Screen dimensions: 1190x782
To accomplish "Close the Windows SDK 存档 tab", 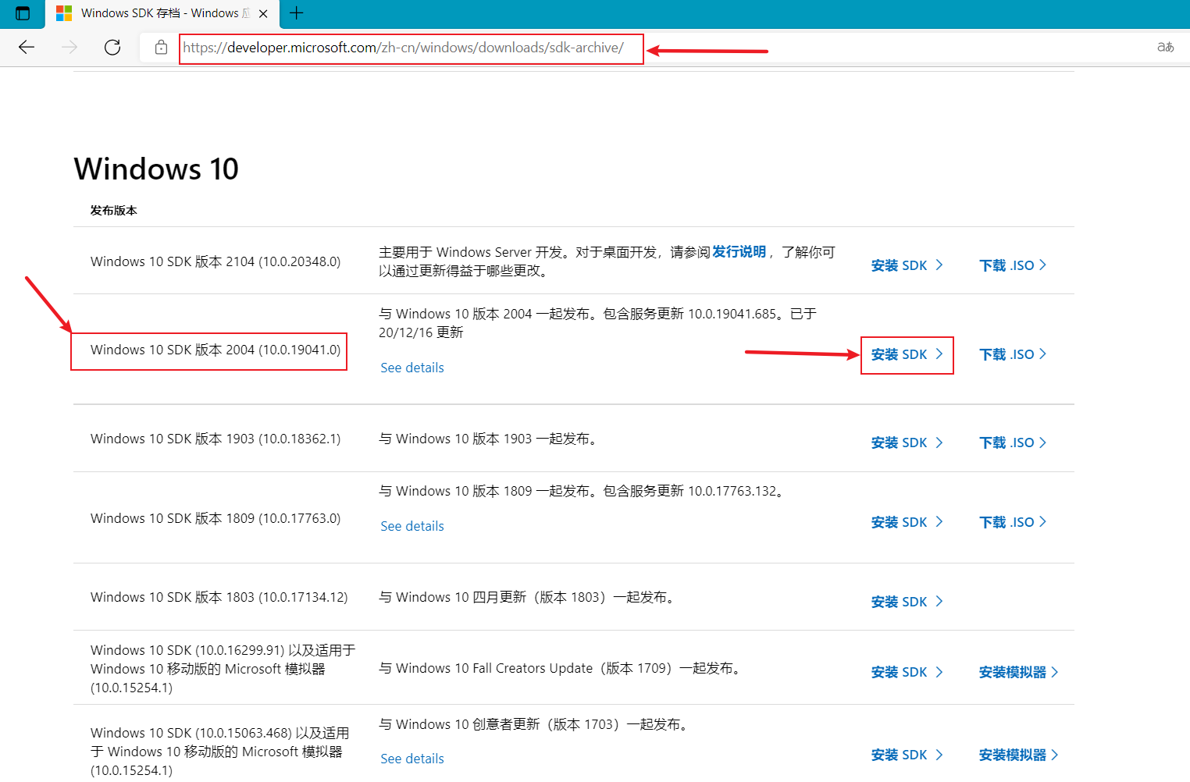I will point(263,13).
